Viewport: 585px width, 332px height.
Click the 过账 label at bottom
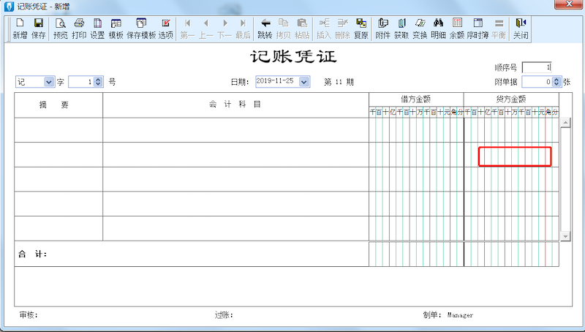coord(224,315)
